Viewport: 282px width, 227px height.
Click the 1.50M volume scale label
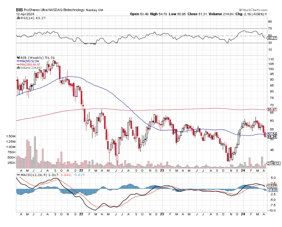pos(11,136)
